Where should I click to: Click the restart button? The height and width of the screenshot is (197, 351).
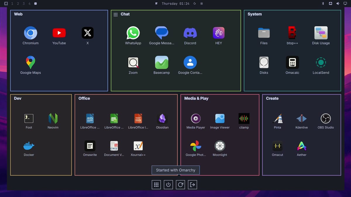click(x=180, y=184)
